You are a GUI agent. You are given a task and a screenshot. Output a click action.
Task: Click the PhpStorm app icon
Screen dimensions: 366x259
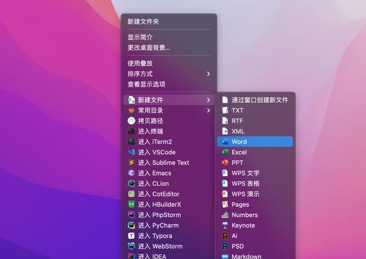132,215
